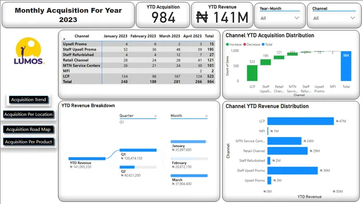Select the MFI row label in table
This screenshot has height=204, width=363.
(x=66, y=71)
